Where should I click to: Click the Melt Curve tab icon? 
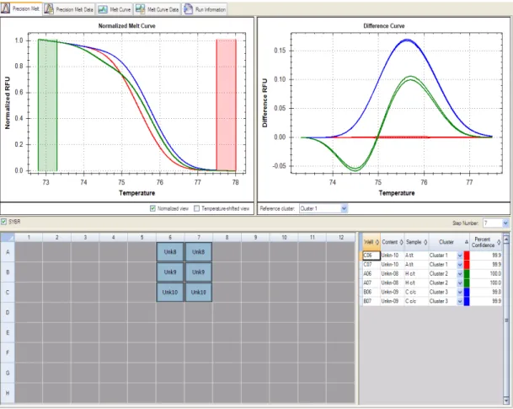103,9
